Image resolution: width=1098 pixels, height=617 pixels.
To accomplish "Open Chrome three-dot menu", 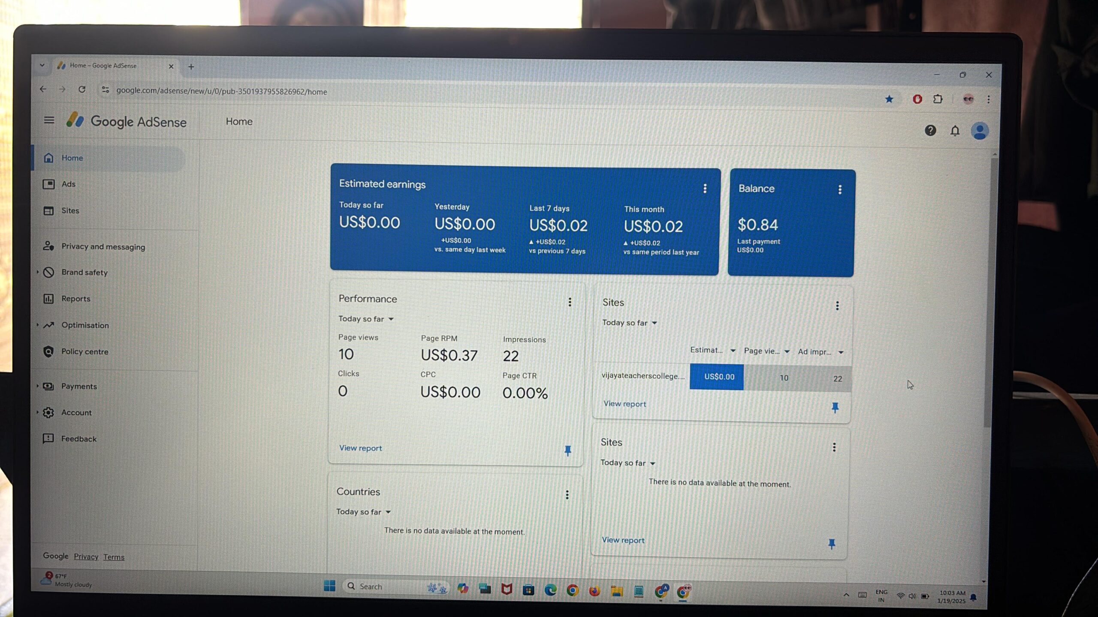I will [x=988, y=99].
